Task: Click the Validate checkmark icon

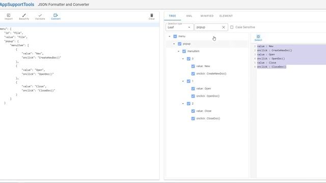Action: [x=40, y=15]
